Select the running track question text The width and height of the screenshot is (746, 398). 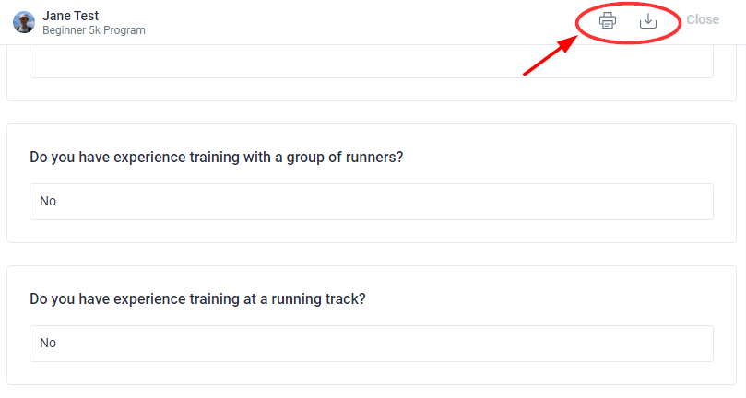click(x=197, y=299)
